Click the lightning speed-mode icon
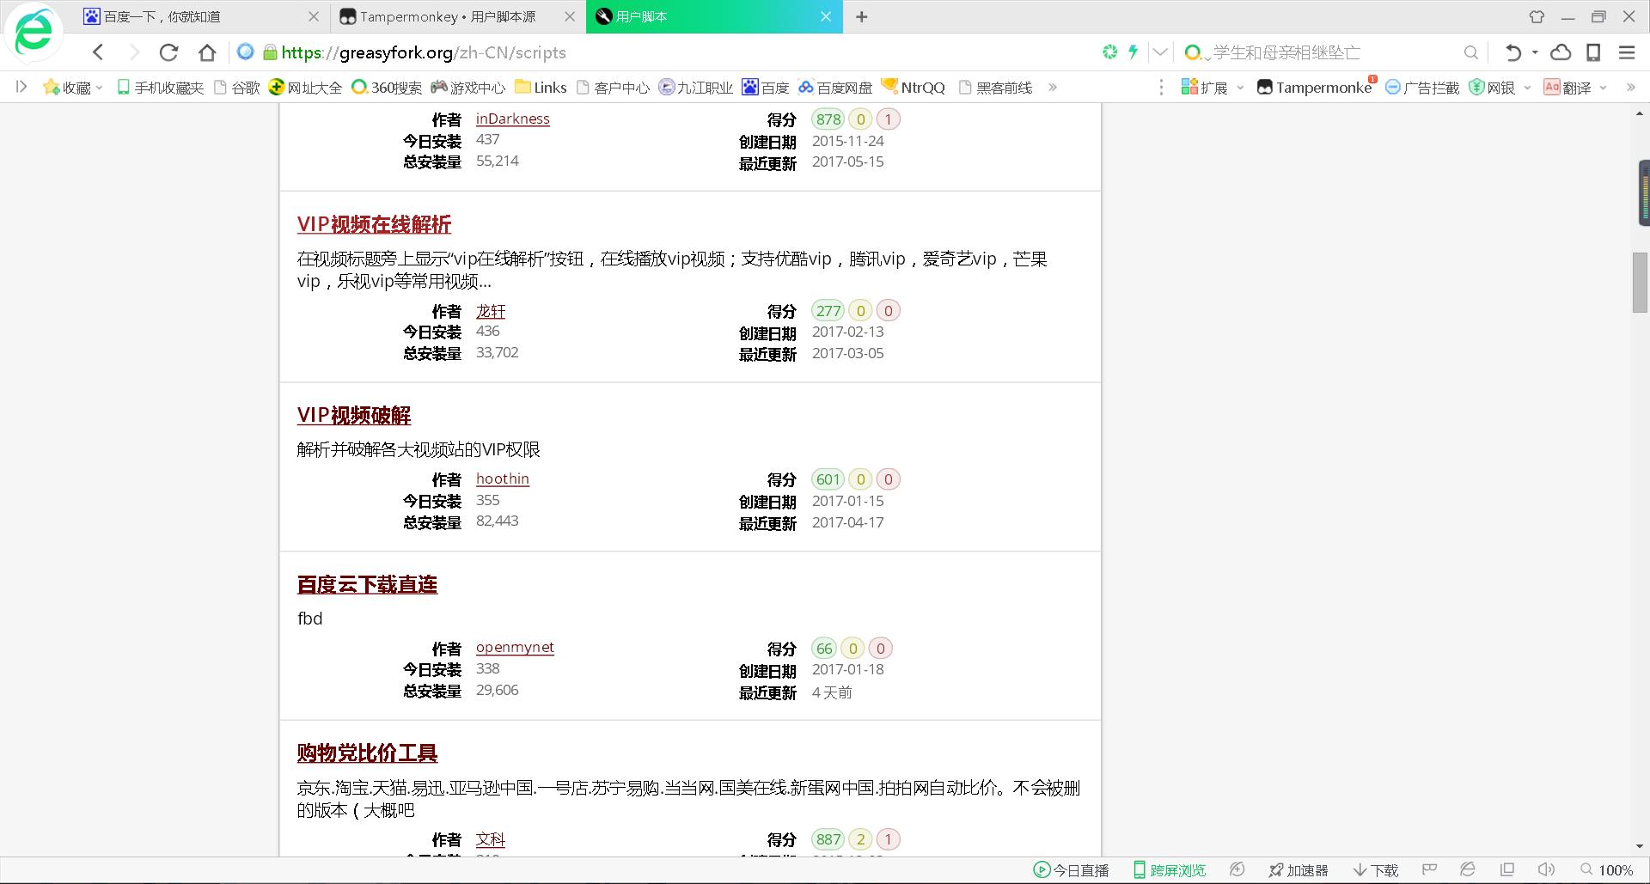This screenshot has height=884, width=1650. pyautogui.click(x=1133, y=52)
